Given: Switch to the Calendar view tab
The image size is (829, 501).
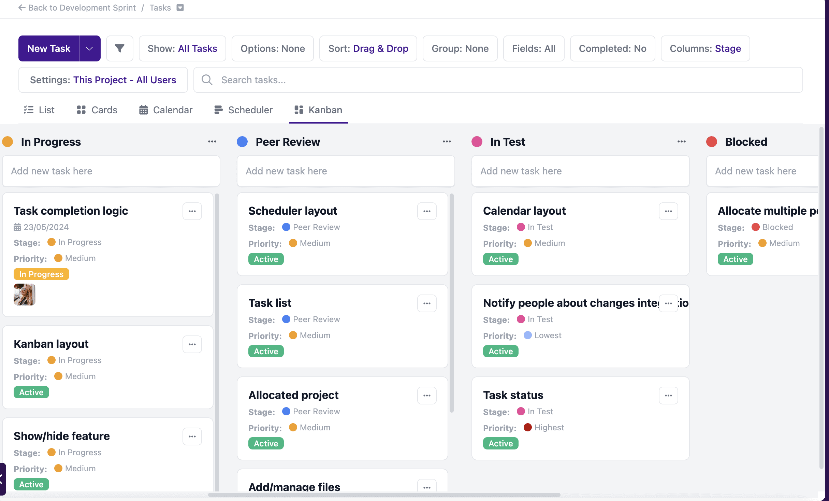Looking at the screenshot, I should coord(166,110).
